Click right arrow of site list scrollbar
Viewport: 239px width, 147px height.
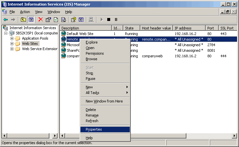[x=234, y=136]
